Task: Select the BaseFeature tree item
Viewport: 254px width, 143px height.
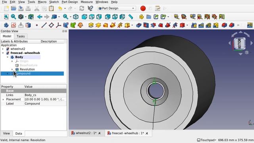Action: [x=29, y=65]
